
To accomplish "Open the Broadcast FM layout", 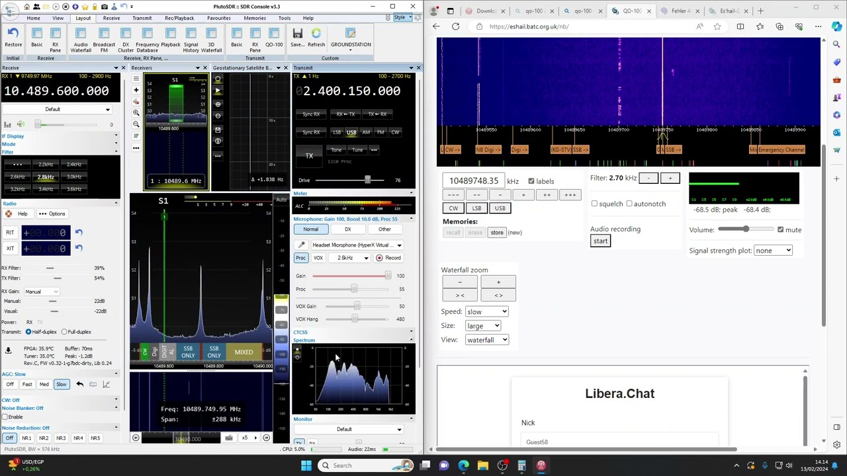I will (x=104, y=40).
